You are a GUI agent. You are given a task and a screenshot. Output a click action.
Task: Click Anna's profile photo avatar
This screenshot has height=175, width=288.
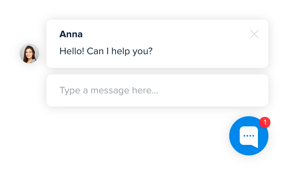click(x=29, y=54)
